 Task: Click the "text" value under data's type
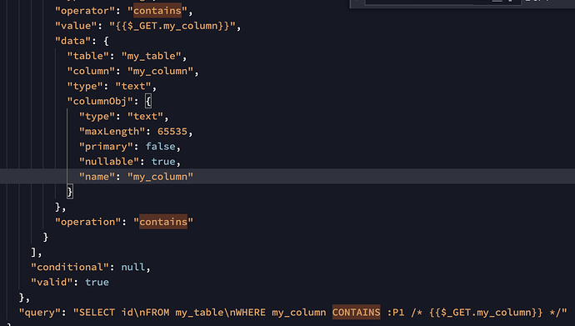[x=133, y=86]
